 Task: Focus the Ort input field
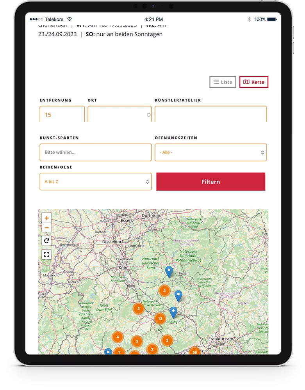[117, 115]
